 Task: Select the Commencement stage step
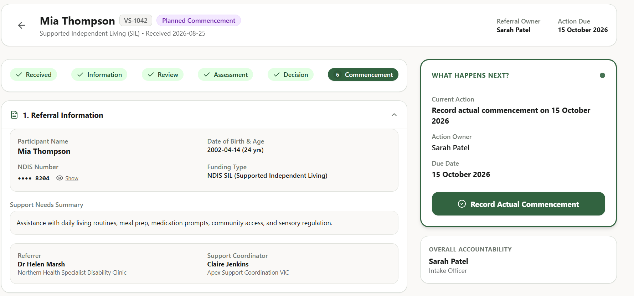point(363,74)
